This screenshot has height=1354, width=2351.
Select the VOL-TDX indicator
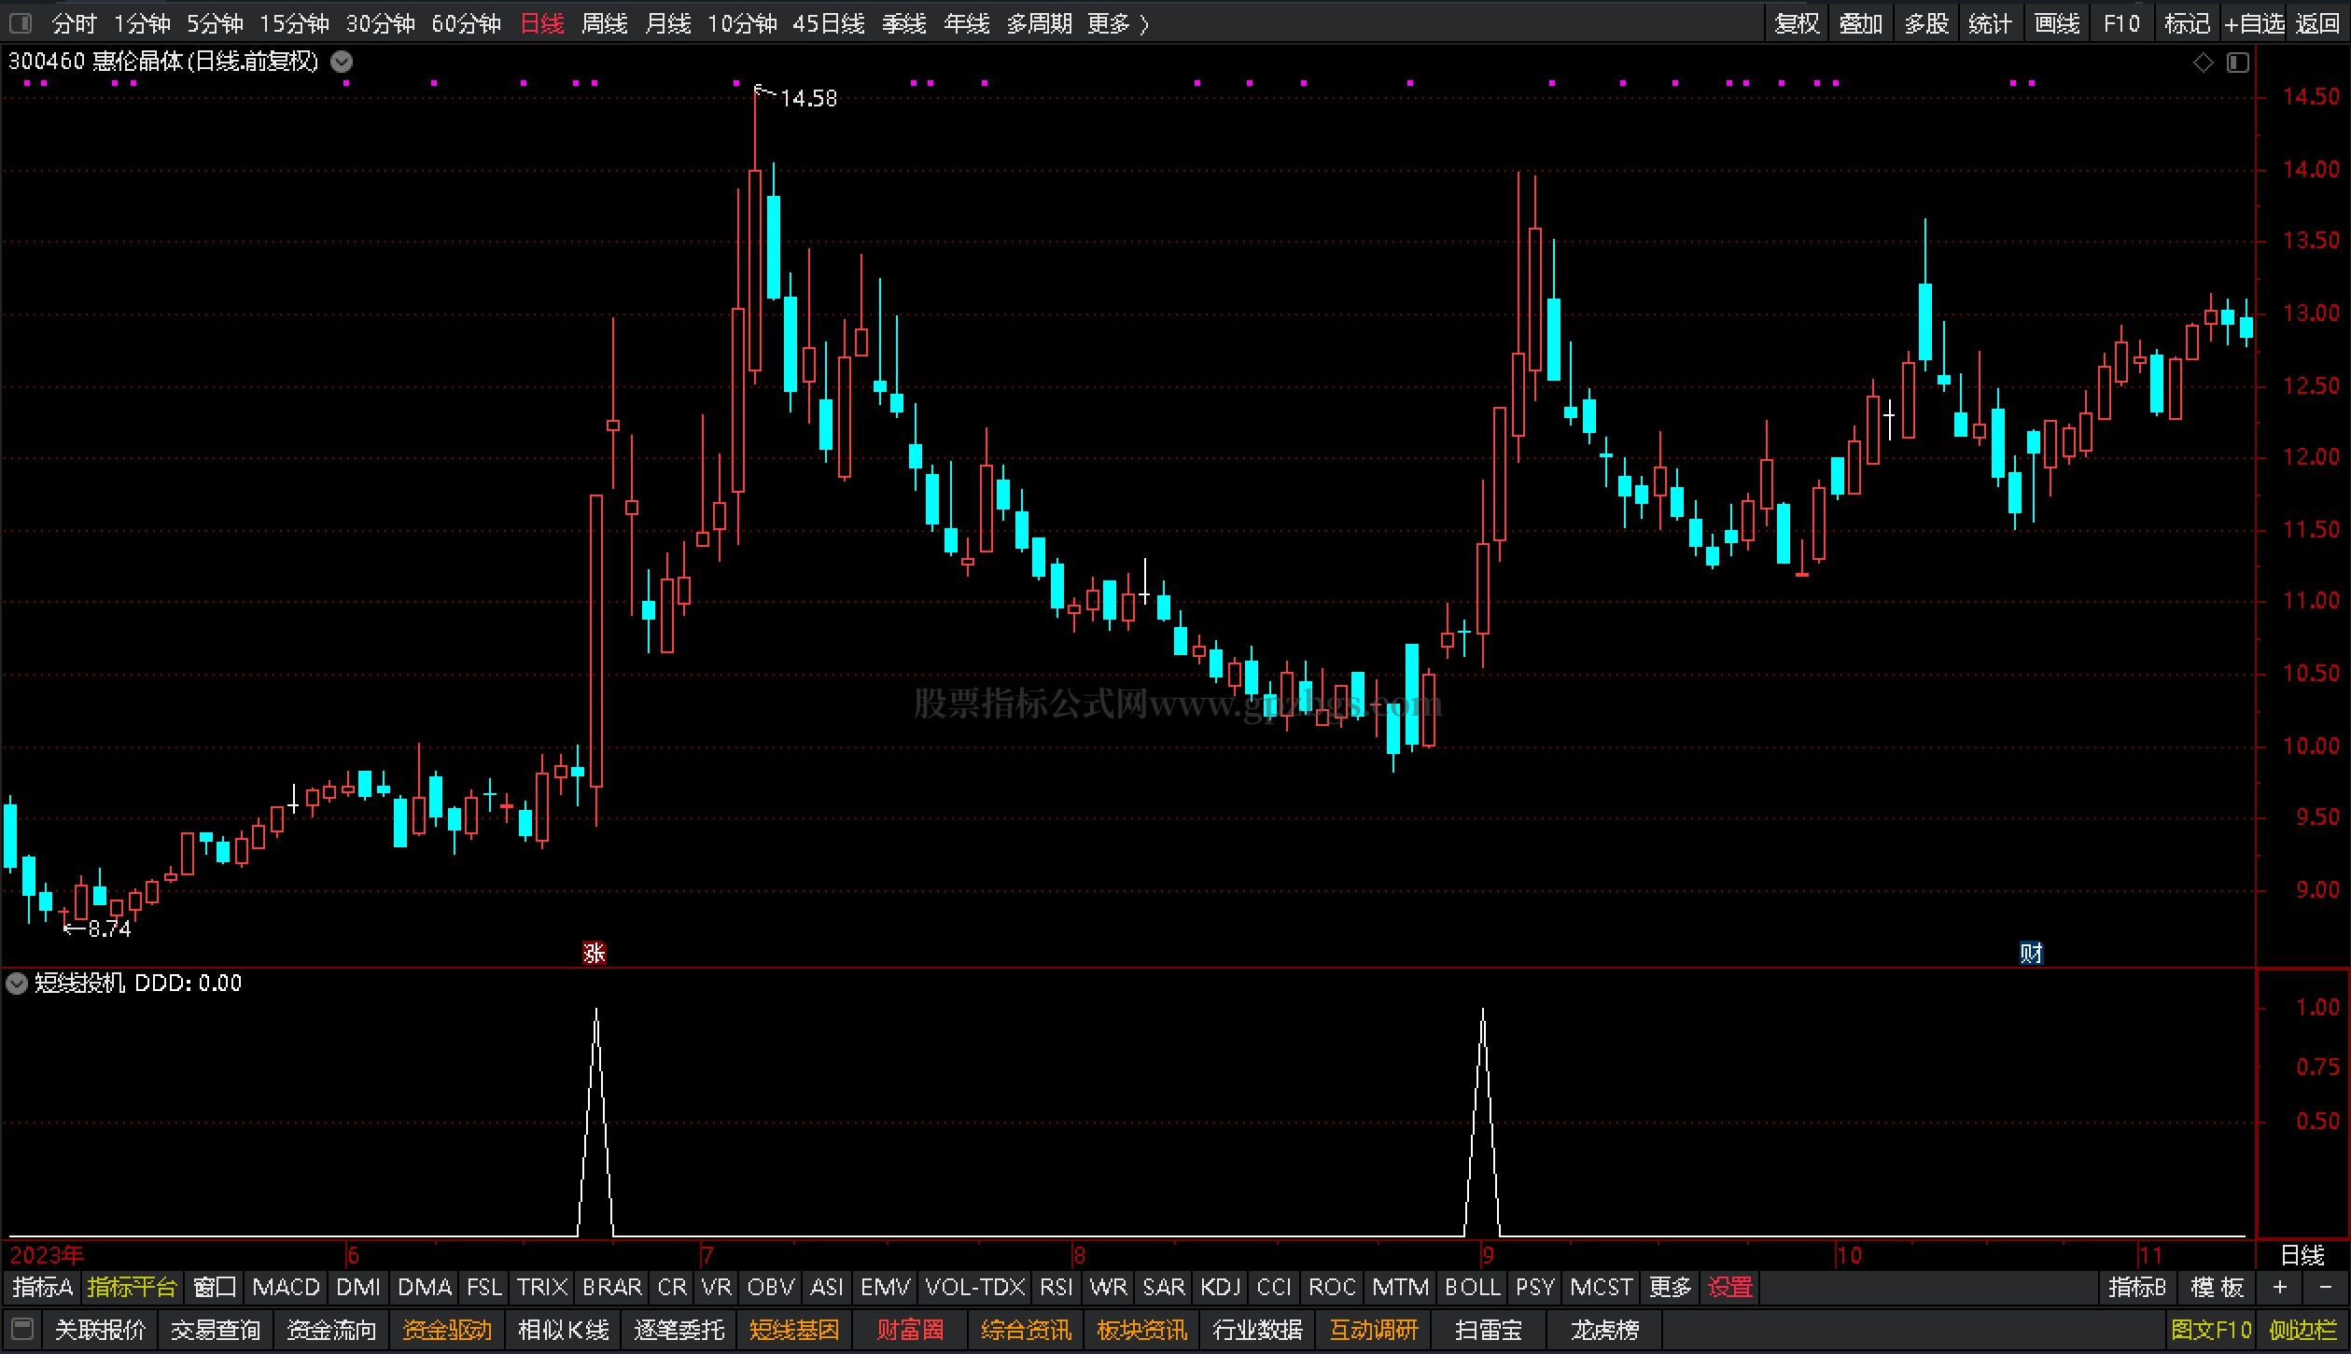click(975, 1288)
